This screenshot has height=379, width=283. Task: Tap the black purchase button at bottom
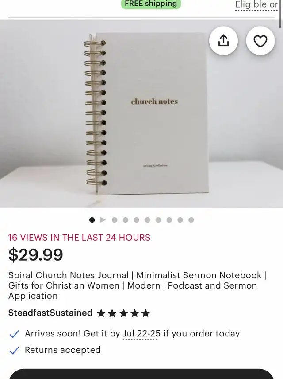coord(141,374)
